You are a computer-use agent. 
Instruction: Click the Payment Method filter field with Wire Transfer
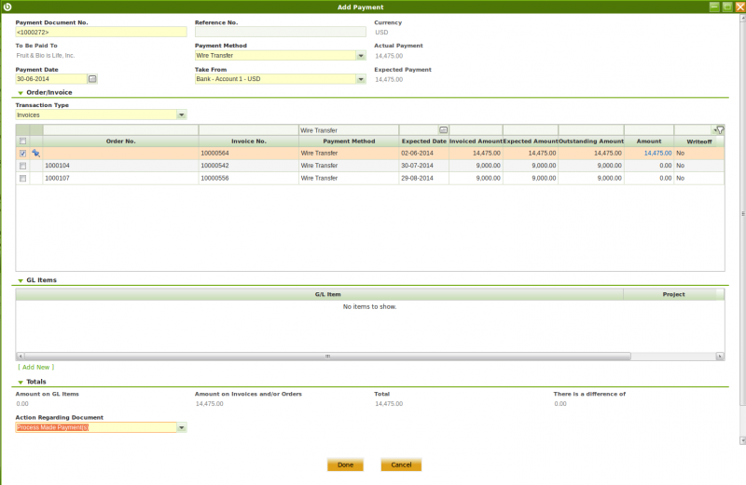tap(349, 130)
